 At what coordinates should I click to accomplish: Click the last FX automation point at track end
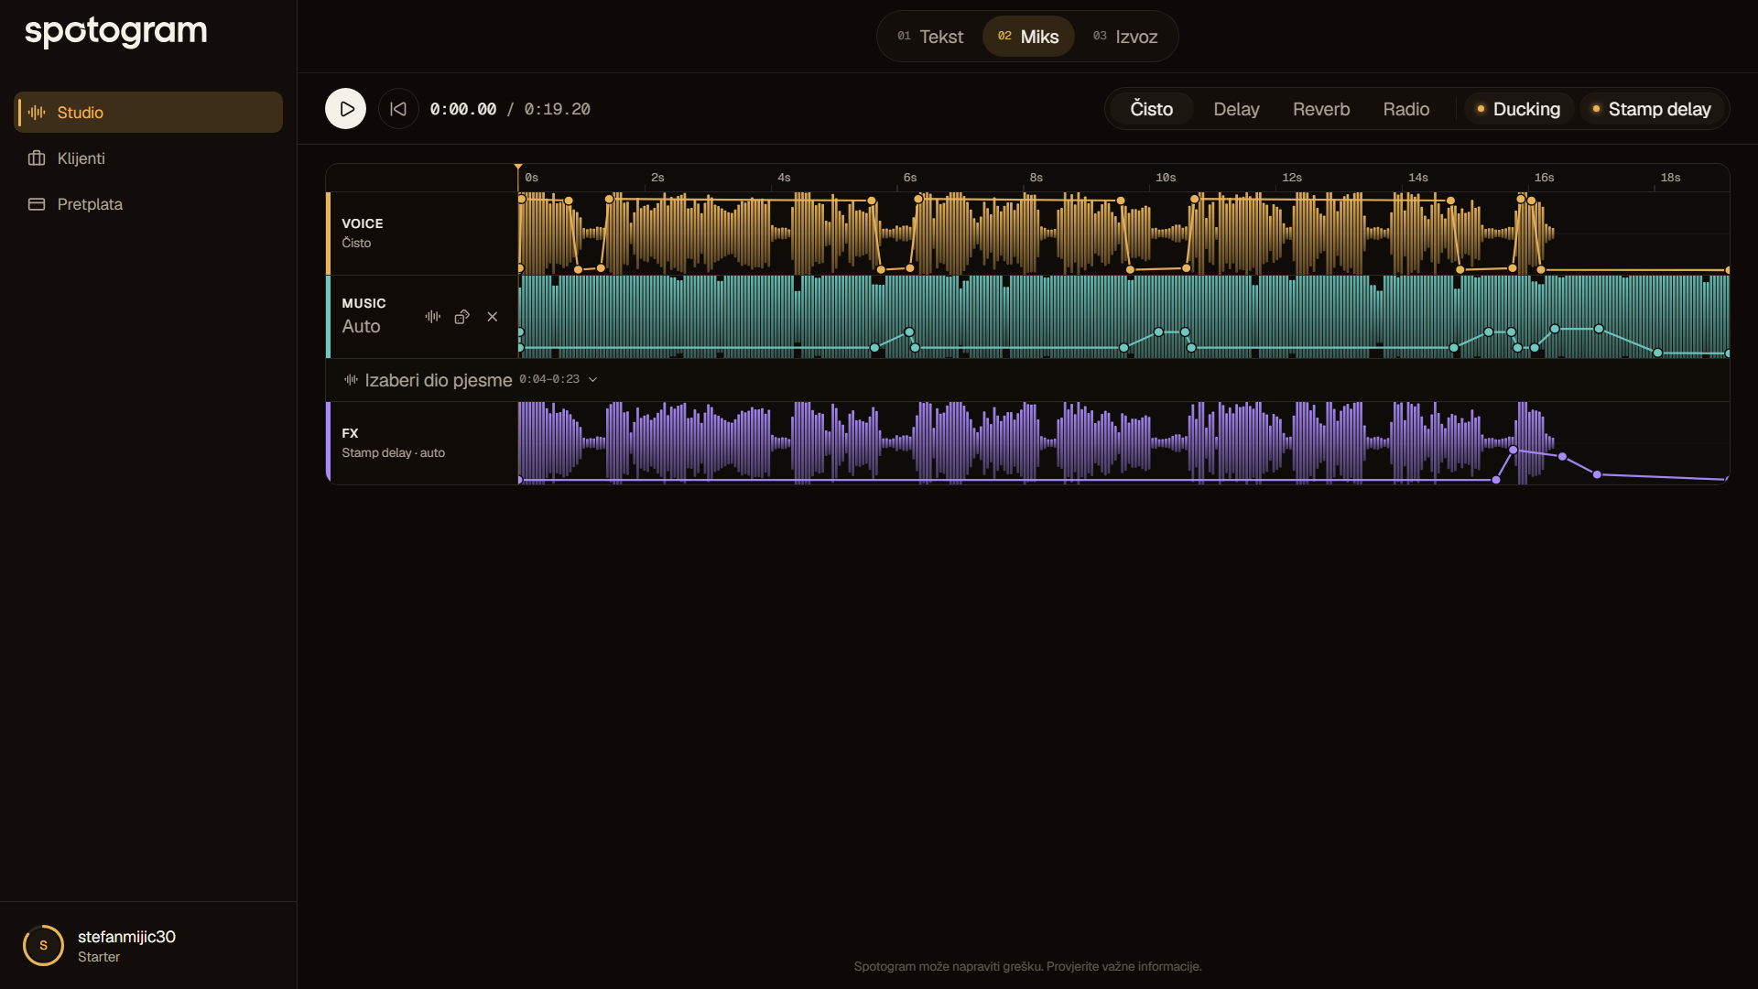(1727, 479)
